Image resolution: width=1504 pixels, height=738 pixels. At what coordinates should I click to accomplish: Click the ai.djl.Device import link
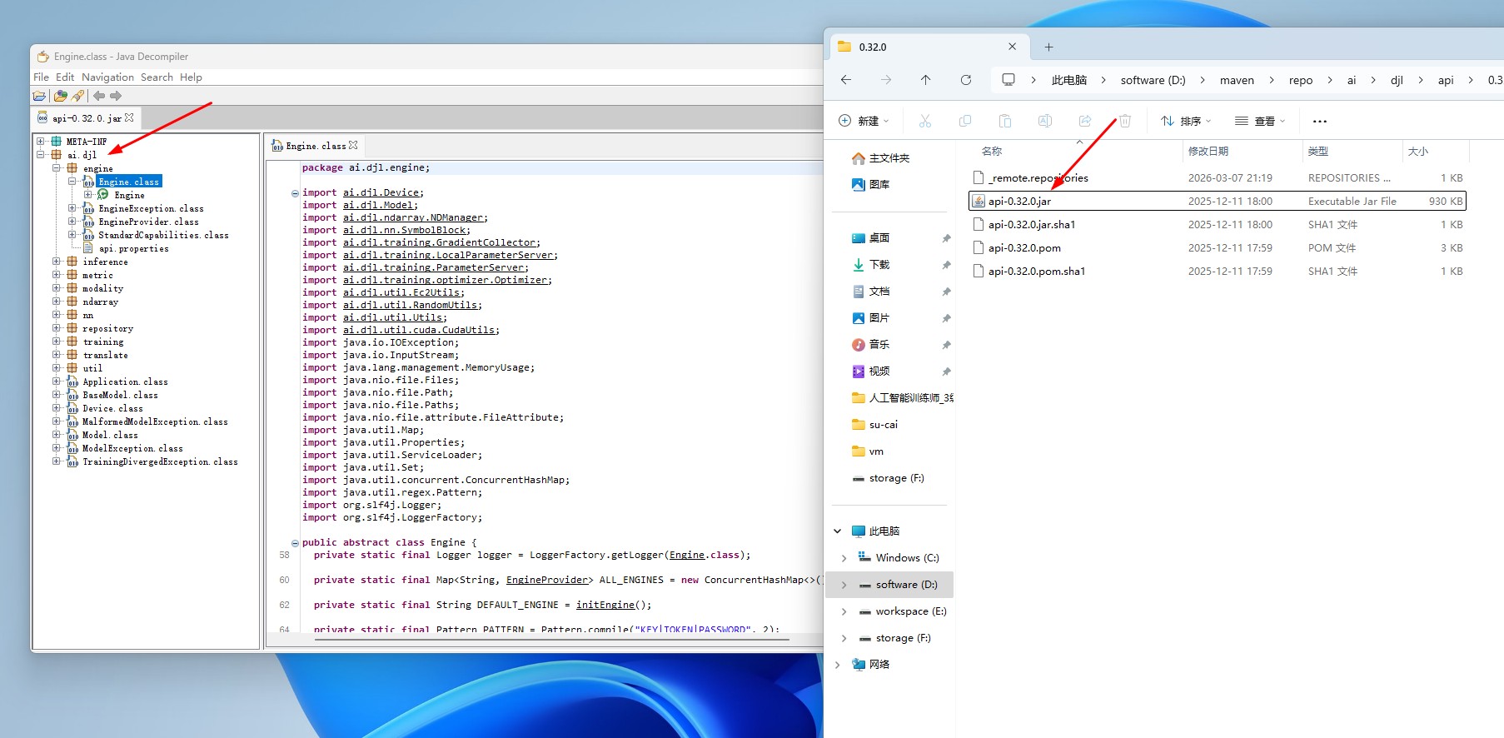click(x=381, y=192)
